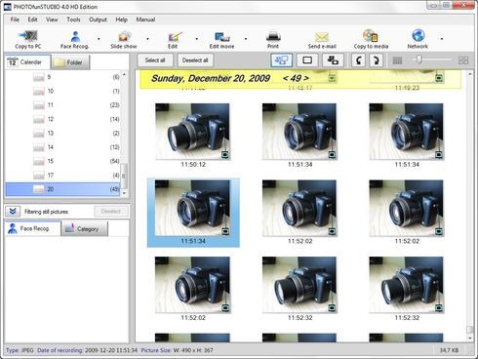This screenshot has width=478, height=359.
Task: Select calendar day 14 with 12 pictures
Action: point(62,147)
